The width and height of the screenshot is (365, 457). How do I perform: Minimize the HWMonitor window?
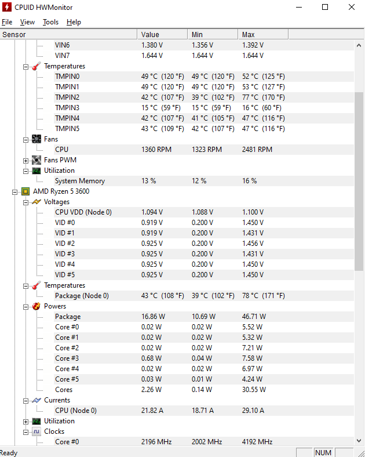[299, 7]
